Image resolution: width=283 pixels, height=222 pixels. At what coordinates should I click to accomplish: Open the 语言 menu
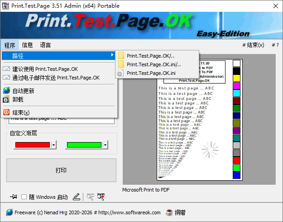coord(45,45)
